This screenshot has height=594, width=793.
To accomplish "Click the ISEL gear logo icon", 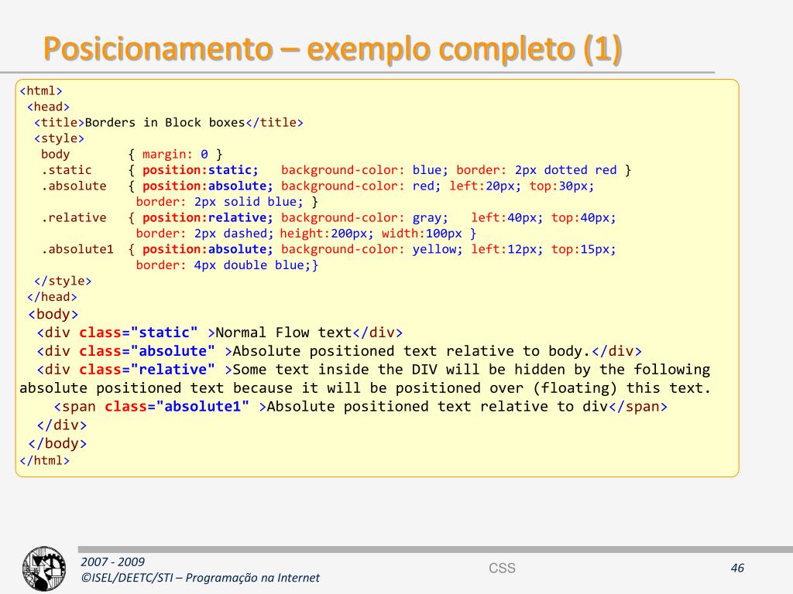I will point(44,568).
